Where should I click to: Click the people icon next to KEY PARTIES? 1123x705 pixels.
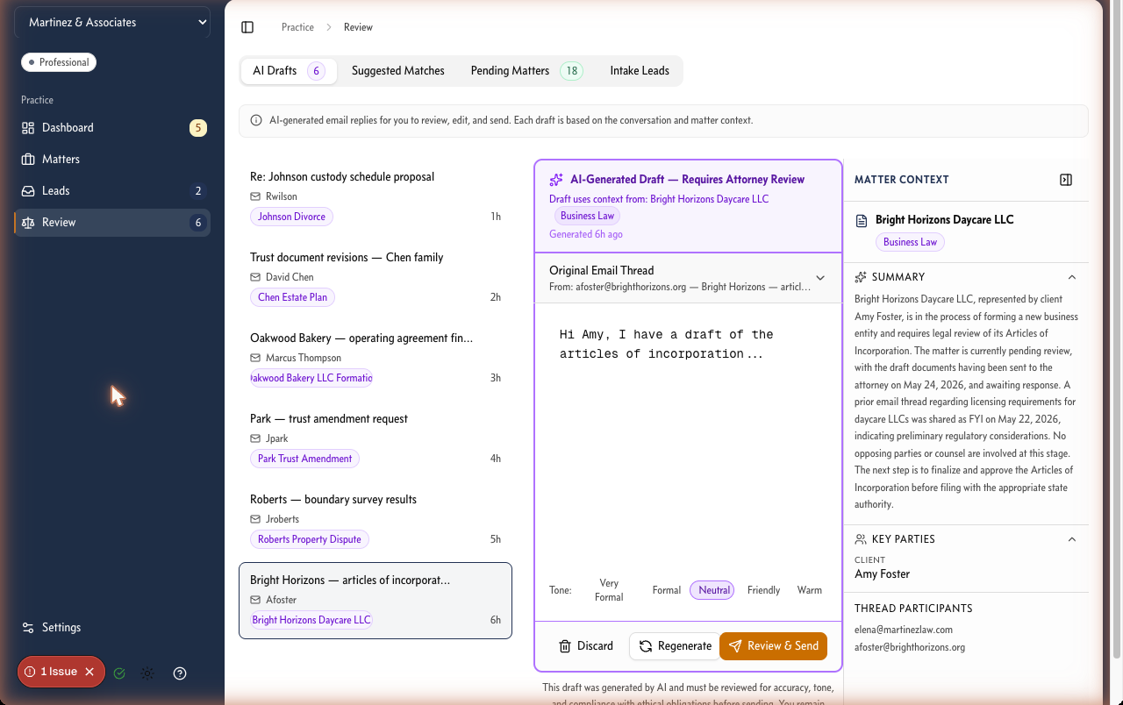pyautogui.click(x=861, y=539)
